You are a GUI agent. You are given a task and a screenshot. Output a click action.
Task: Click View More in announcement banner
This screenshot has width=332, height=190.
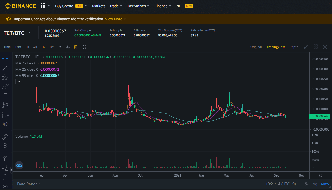click(x=115, y=19)
